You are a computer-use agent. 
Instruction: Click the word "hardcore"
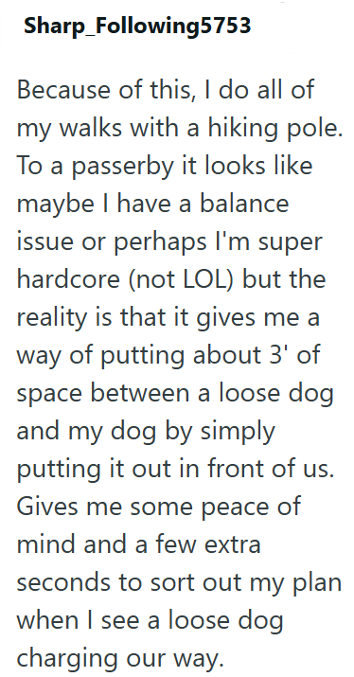pos(70,279)
